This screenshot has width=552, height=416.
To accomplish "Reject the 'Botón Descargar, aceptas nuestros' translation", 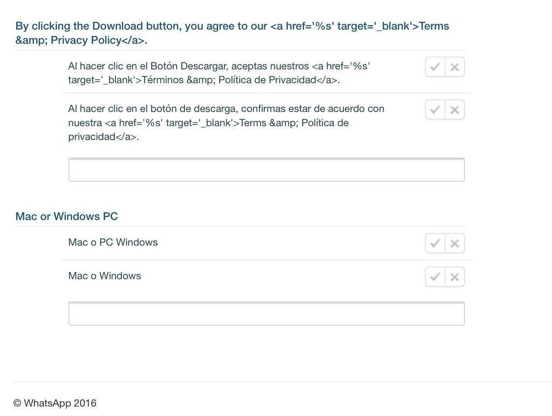I will tap(454, 67).
